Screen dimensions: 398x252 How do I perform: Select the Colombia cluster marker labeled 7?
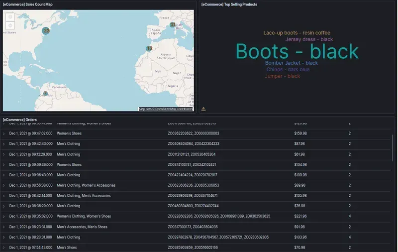click(45, 94)
